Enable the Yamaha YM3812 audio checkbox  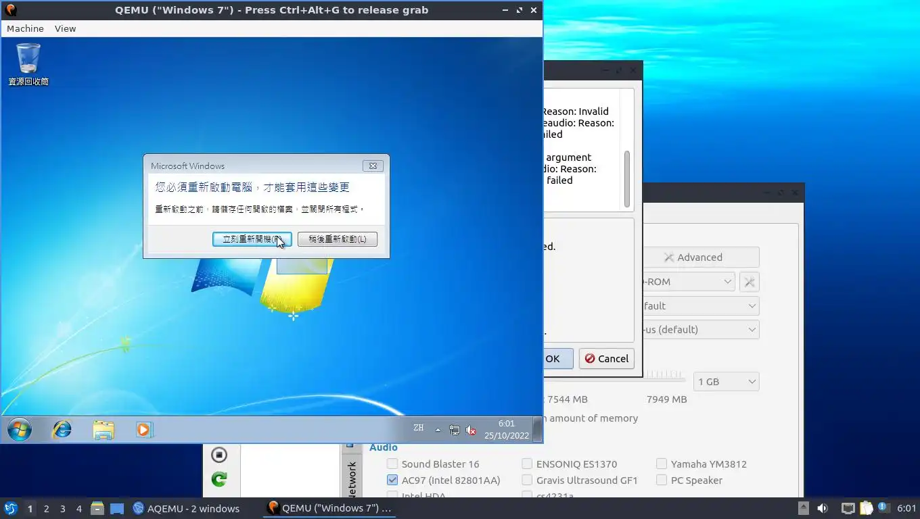tap(662, 464)
